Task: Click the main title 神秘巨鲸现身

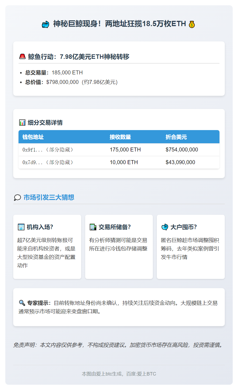Action: click(120, 24)
